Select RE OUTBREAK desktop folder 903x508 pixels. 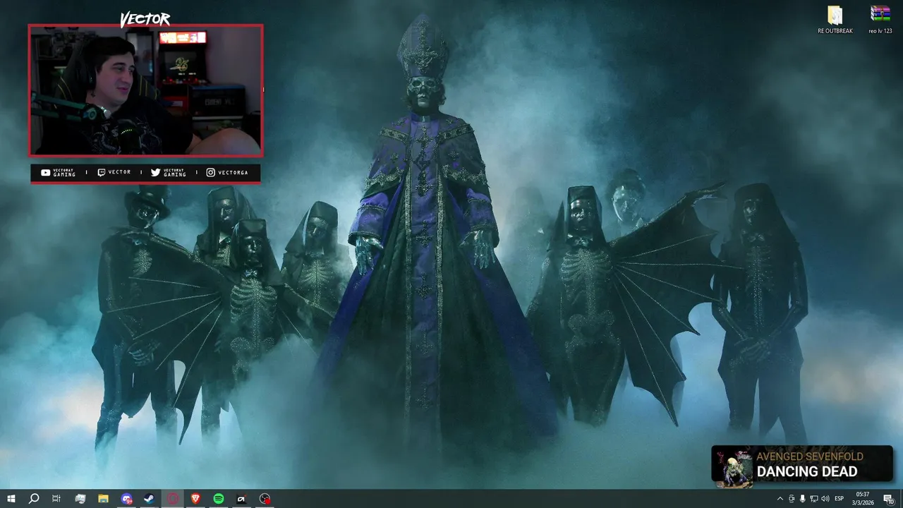pyautogui.click(x=835, y=20)
